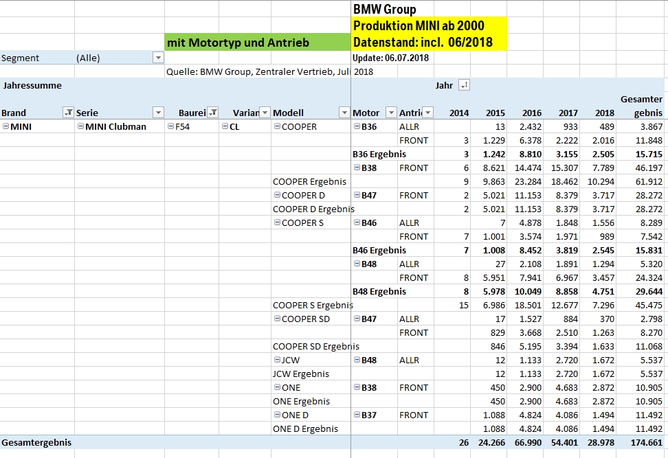Select the 2015 year column header
The width and height of the screenshot is (668, 458).
[x=495, y=113]
